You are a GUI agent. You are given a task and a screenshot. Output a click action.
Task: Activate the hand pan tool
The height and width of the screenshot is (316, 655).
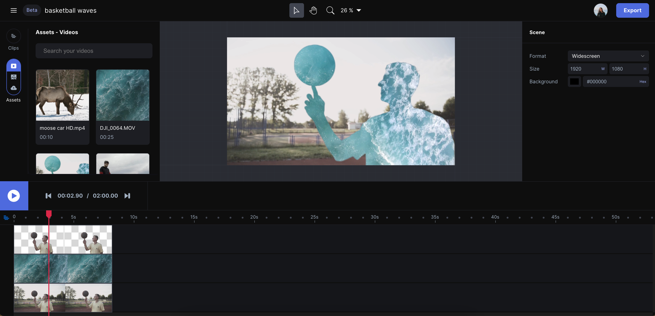313,10
